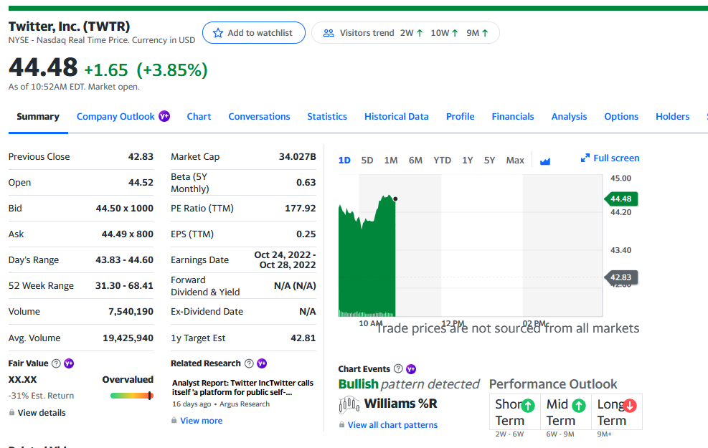708x448 pixels.
Task: Switch chart range to 6M
Action: tap(415, 160)
